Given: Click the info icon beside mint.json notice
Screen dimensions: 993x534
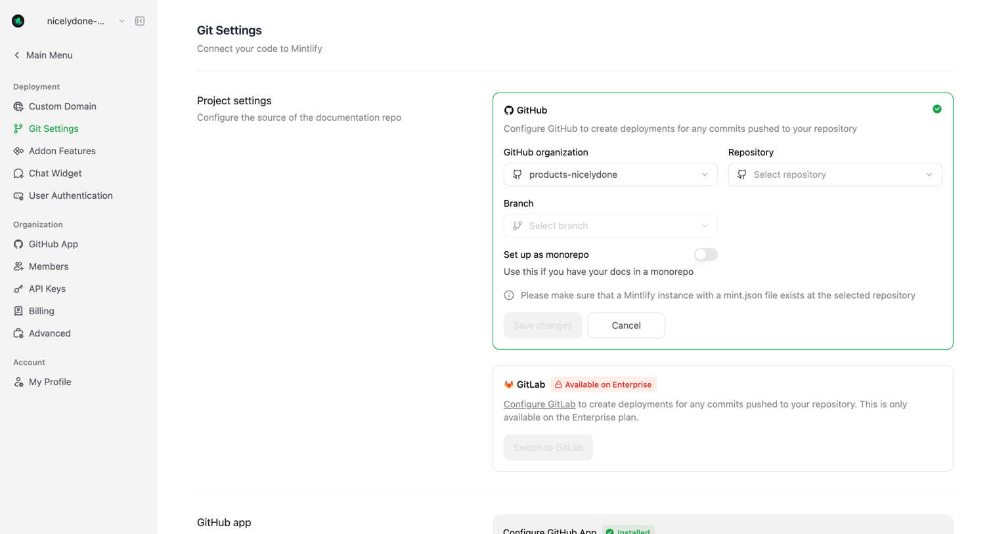Looking at the screenshot, I should click(509, 295).
